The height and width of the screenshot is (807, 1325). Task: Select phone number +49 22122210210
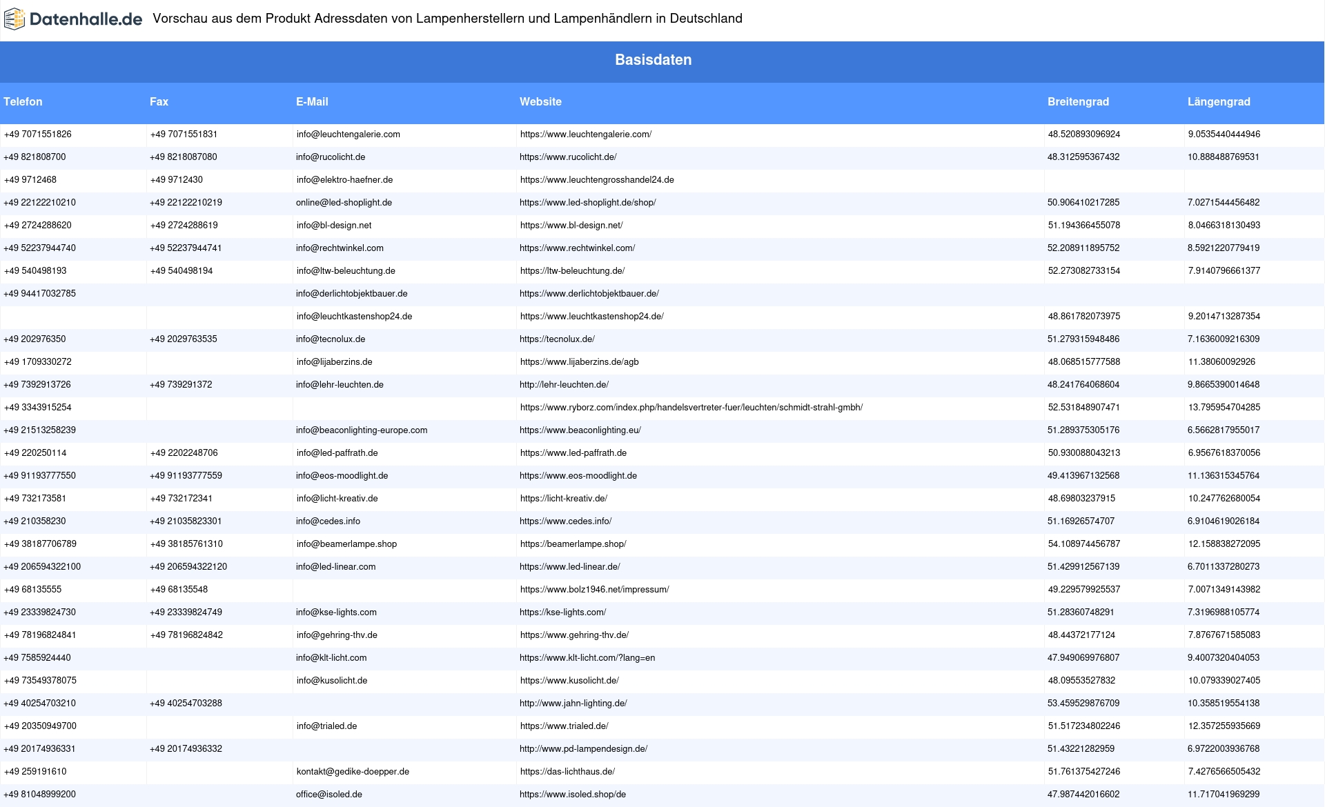pyautogui.click(x=40, y=203)
